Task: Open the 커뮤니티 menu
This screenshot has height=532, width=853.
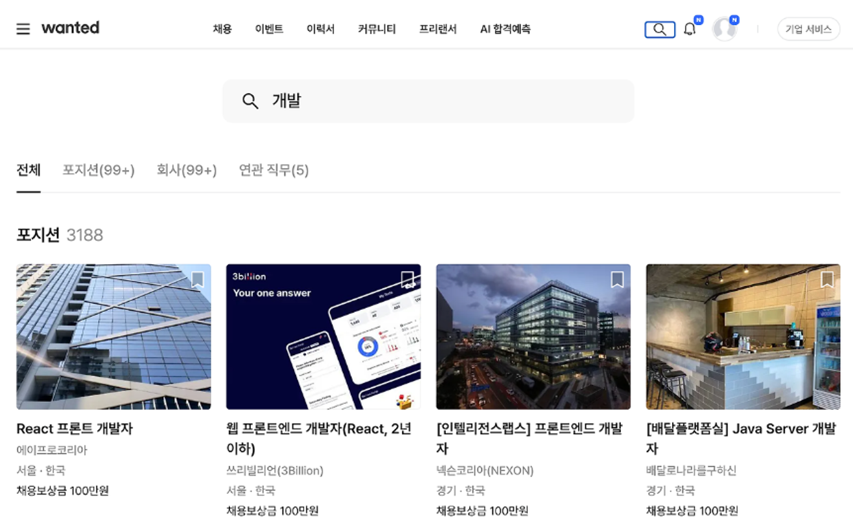Action: [x=377, y=29]
